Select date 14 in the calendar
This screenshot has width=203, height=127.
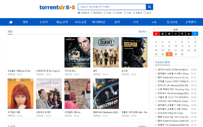click(x=176, y=46)
